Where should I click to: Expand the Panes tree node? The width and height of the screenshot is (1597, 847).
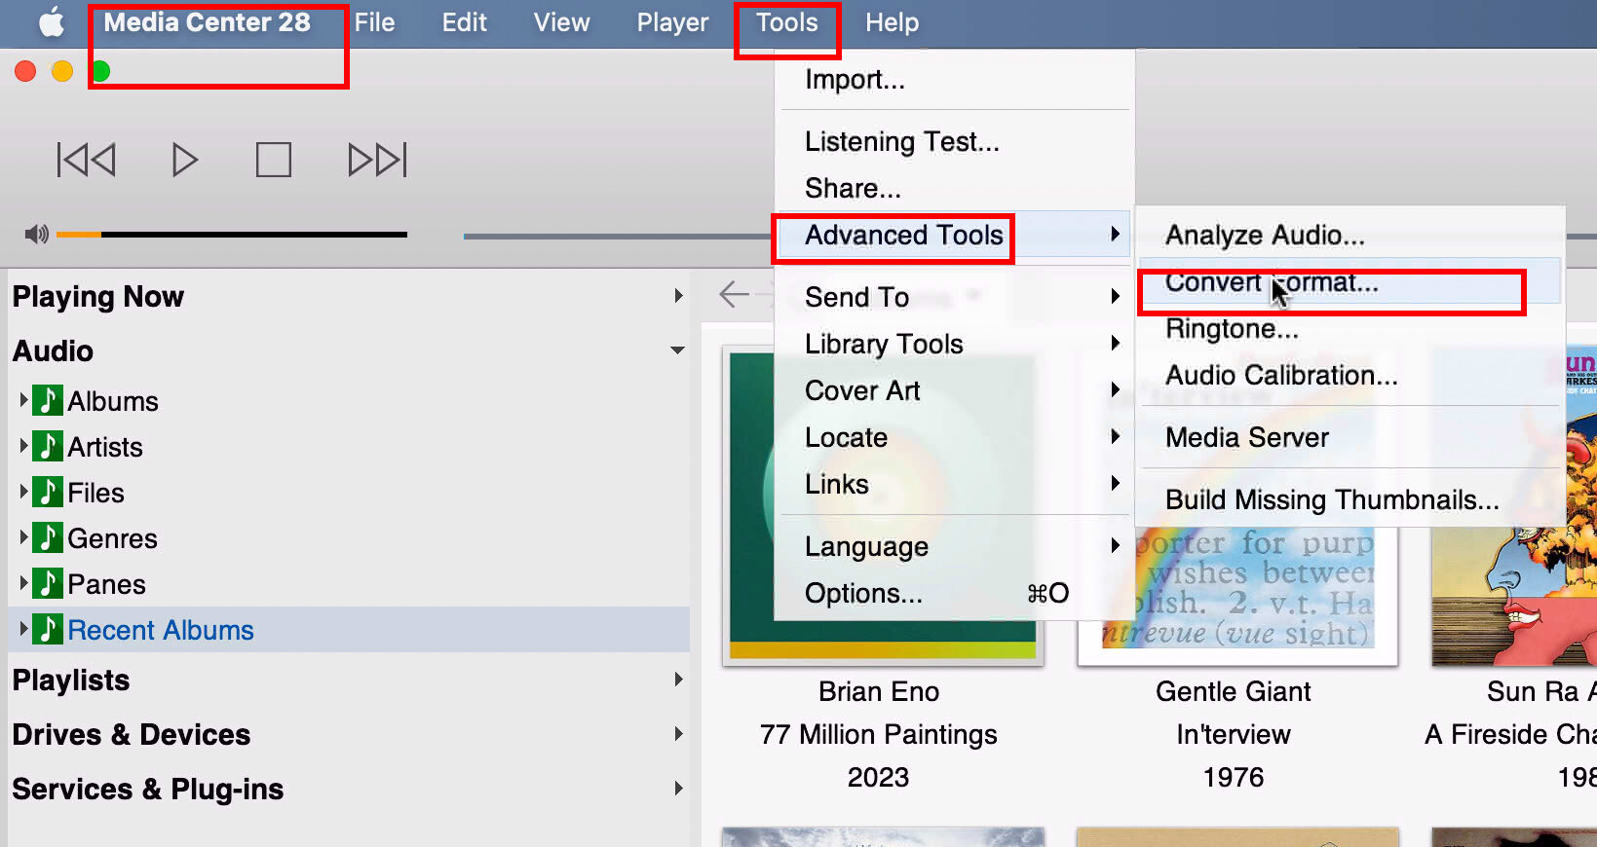coord(23,583)
